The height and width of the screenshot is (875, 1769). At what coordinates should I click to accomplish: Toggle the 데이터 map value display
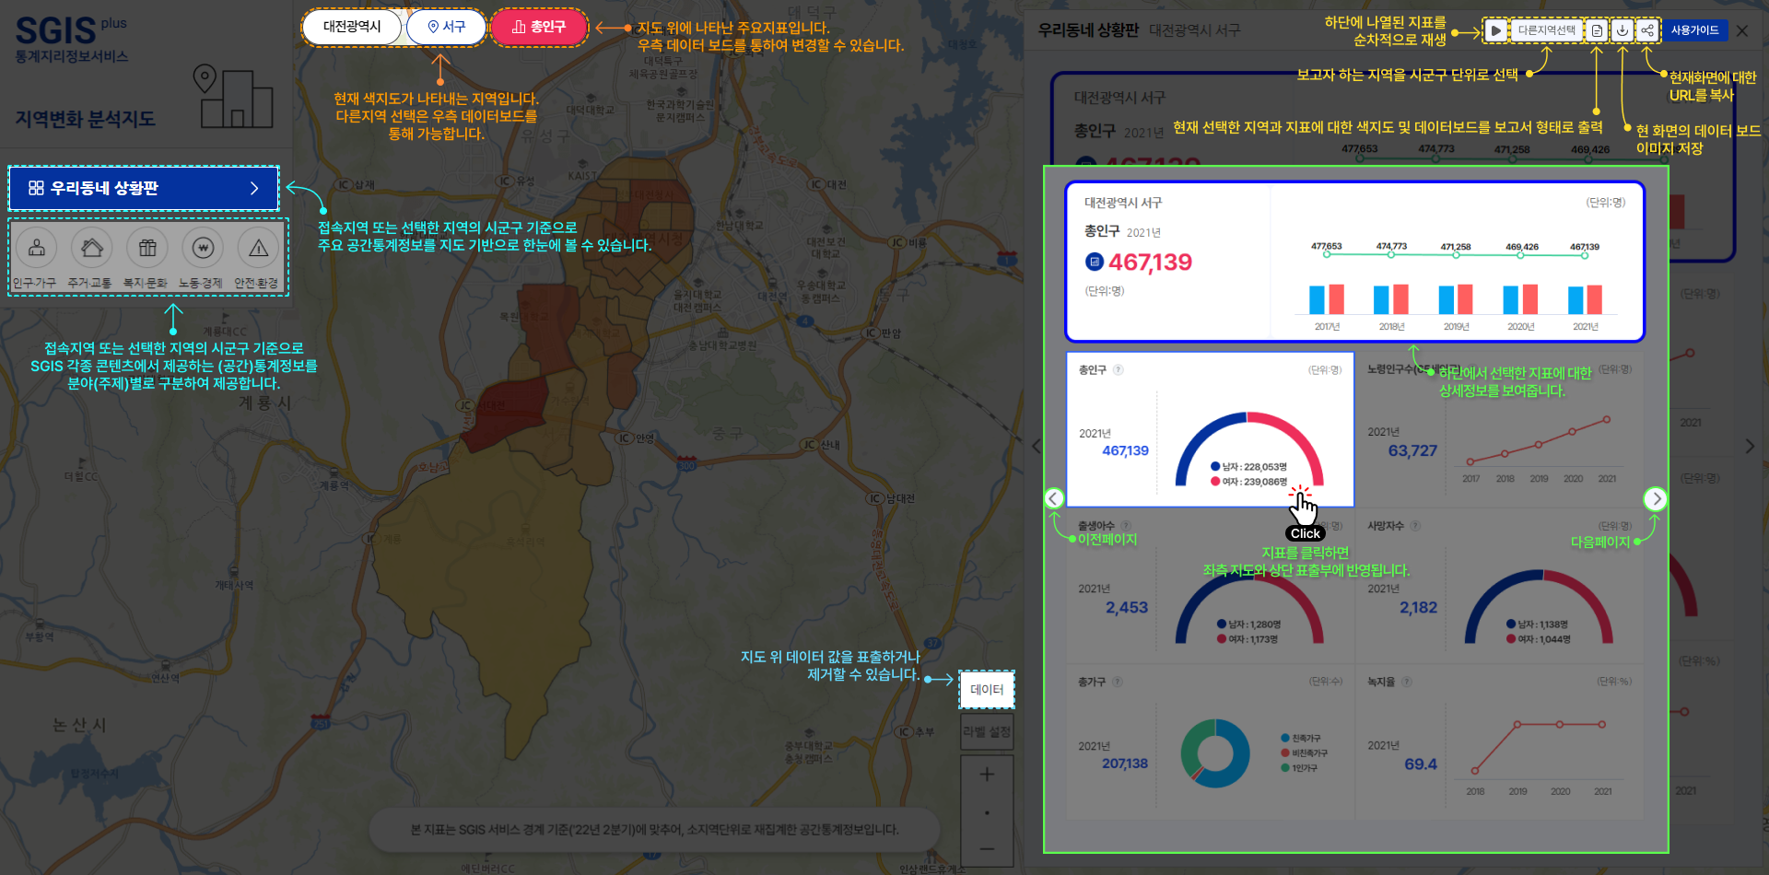click(987, 690)
